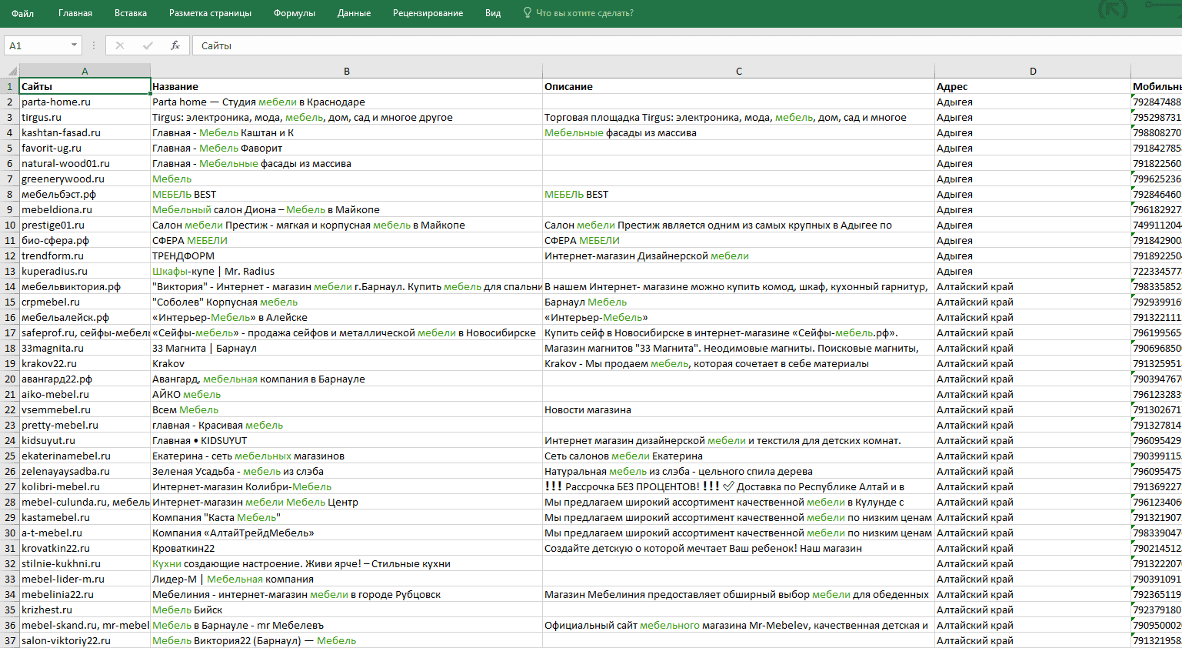Click the Select All corner triangle
1182x648 pixels.
click(10, 71)
